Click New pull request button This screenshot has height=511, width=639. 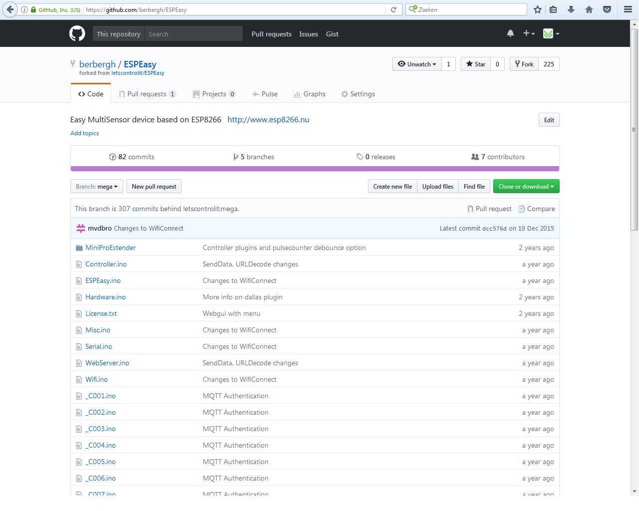click(154, 187)
